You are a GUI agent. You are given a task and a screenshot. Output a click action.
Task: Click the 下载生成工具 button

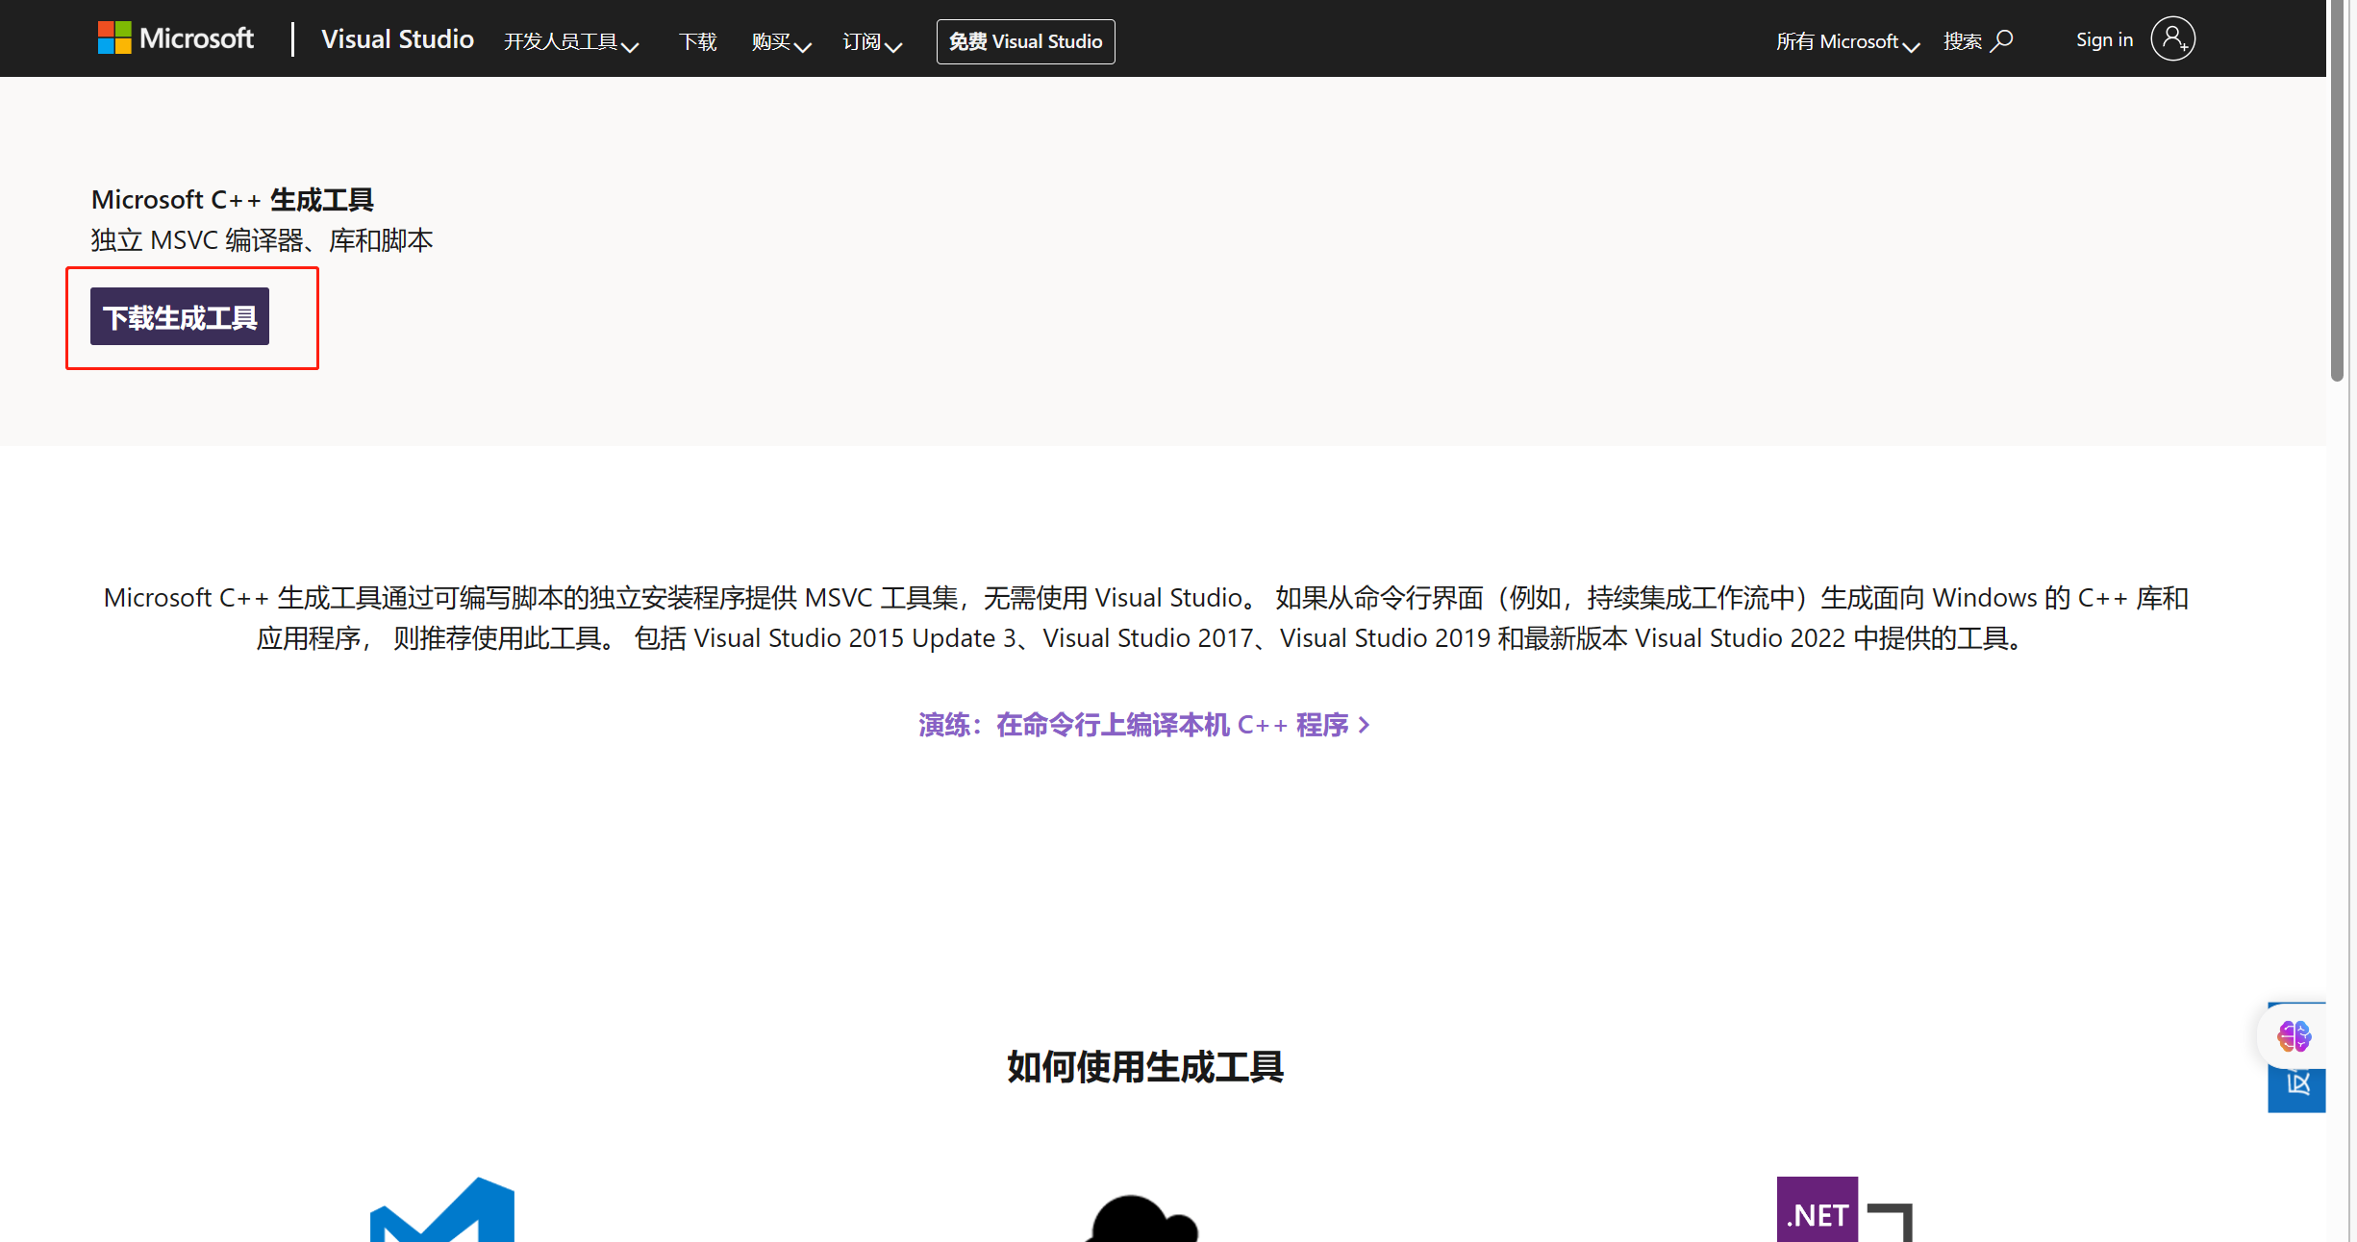tap(180, 316)
